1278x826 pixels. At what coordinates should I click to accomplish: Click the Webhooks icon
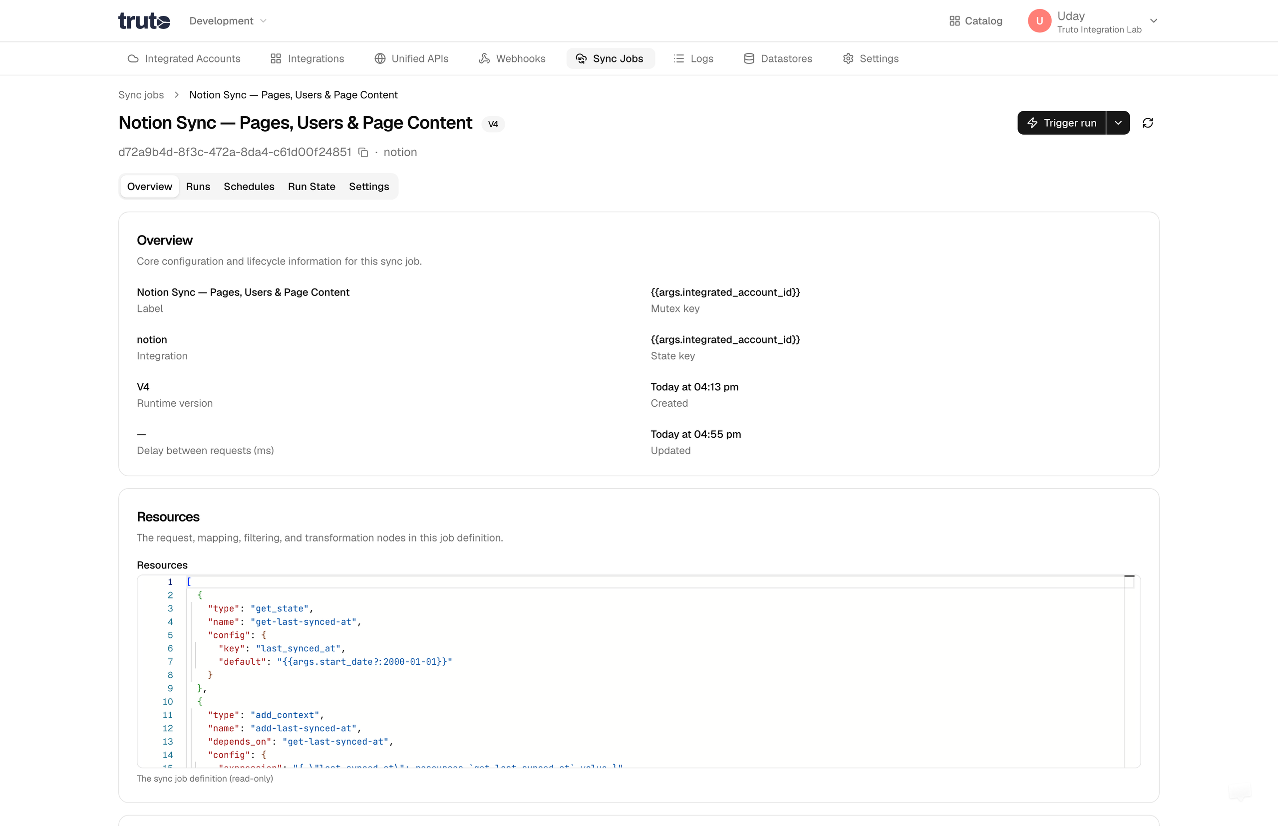[484, 58]
